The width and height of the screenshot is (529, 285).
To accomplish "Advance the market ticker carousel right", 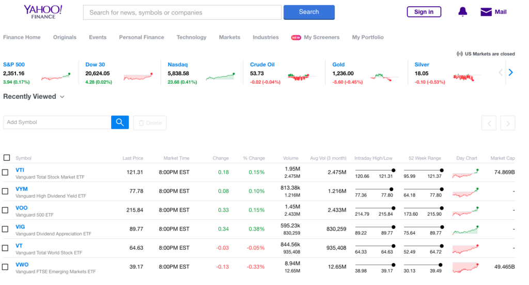I will [511, 72].
